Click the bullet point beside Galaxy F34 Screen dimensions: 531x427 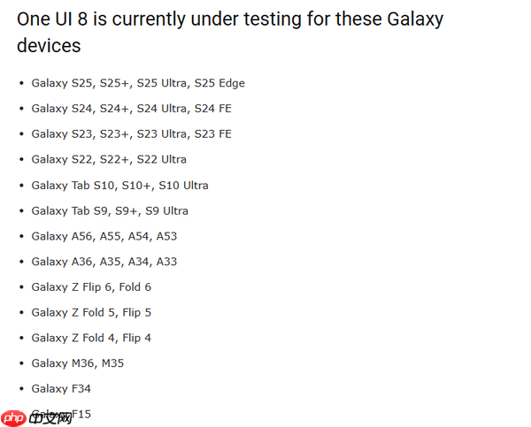pos(21,389)
